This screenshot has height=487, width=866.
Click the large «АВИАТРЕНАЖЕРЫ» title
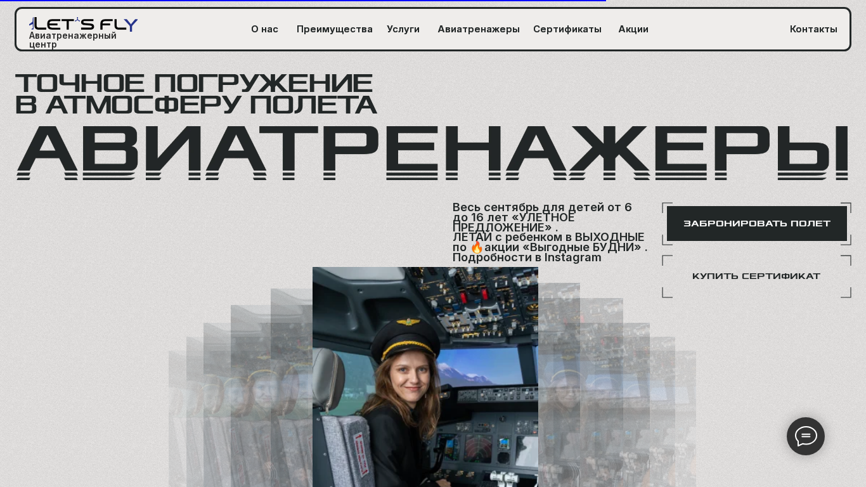(432, 153)
